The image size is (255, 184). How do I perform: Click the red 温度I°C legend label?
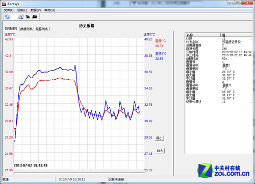pos(160,41)
